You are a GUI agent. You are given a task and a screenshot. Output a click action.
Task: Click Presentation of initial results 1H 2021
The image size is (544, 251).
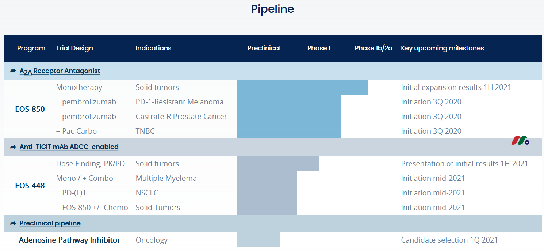pyautogui.click(x=465, y=164)
